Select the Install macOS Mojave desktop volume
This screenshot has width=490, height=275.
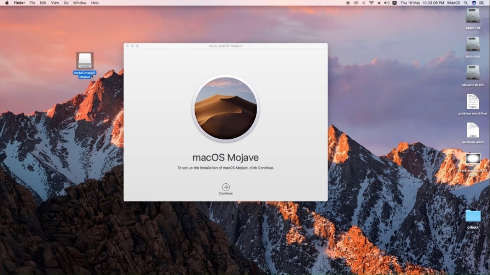85,65
